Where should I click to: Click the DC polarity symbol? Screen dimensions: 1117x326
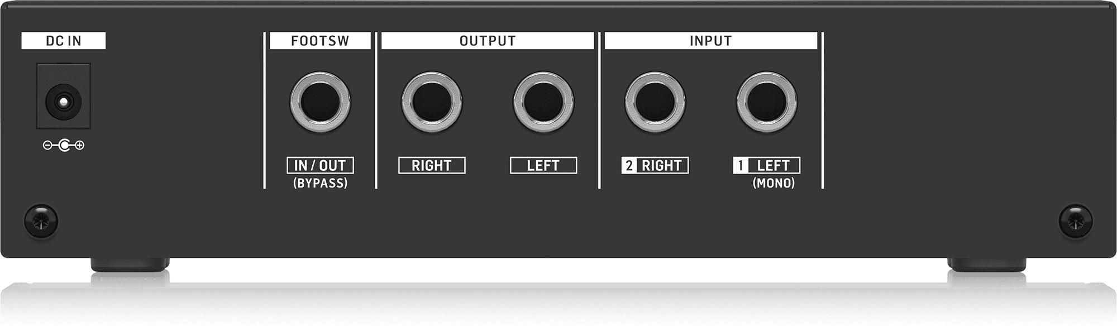coord(64,146)
